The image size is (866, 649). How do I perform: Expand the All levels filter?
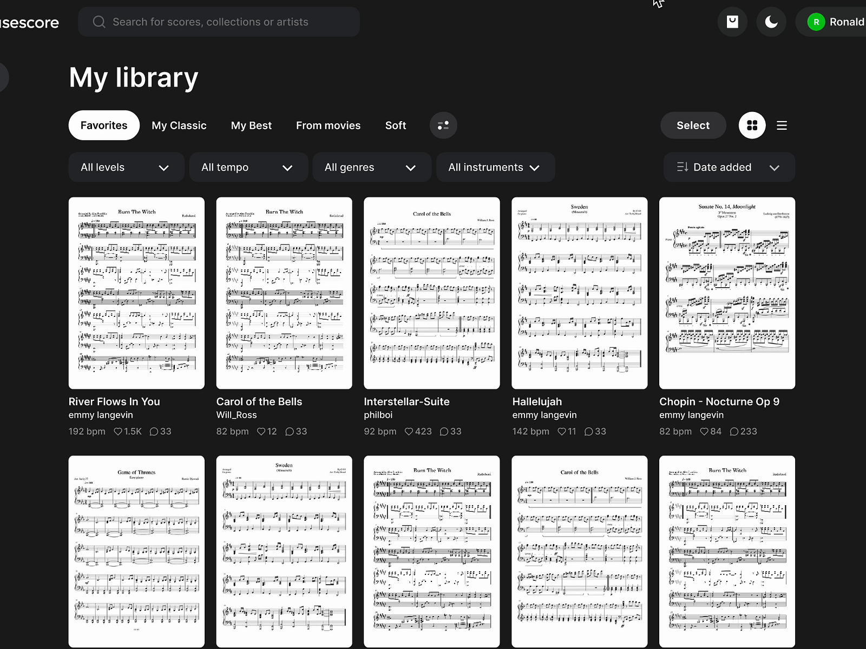click(x=126, y=167)
